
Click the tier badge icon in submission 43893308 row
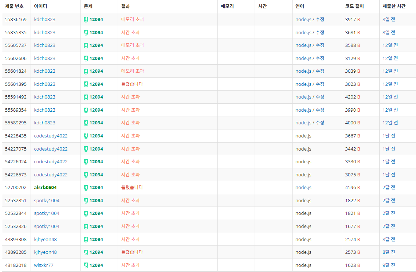click(86, 239)
